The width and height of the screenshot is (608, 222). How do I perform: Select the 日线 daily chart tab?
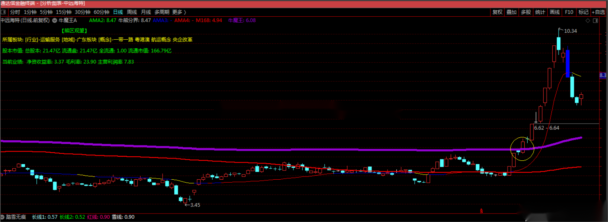pos(118,12)
